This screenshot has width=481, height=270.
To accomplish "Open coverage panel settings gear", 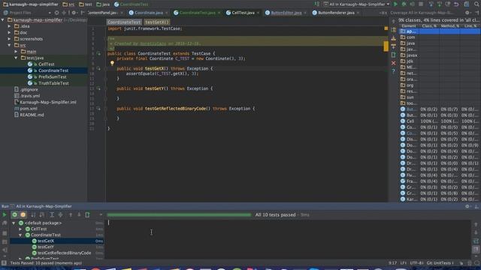I will [x=467, y=13].
